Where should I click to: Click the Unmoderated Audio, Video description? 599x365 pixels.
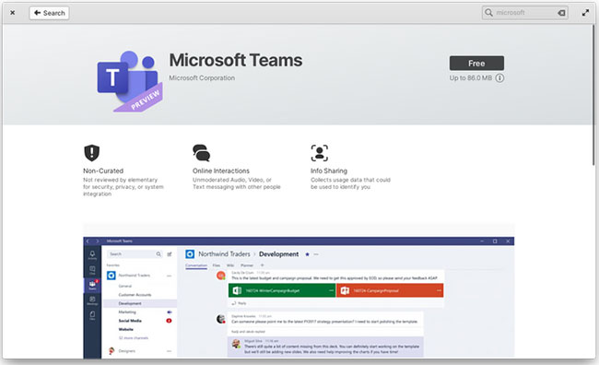tap(237, 183)
